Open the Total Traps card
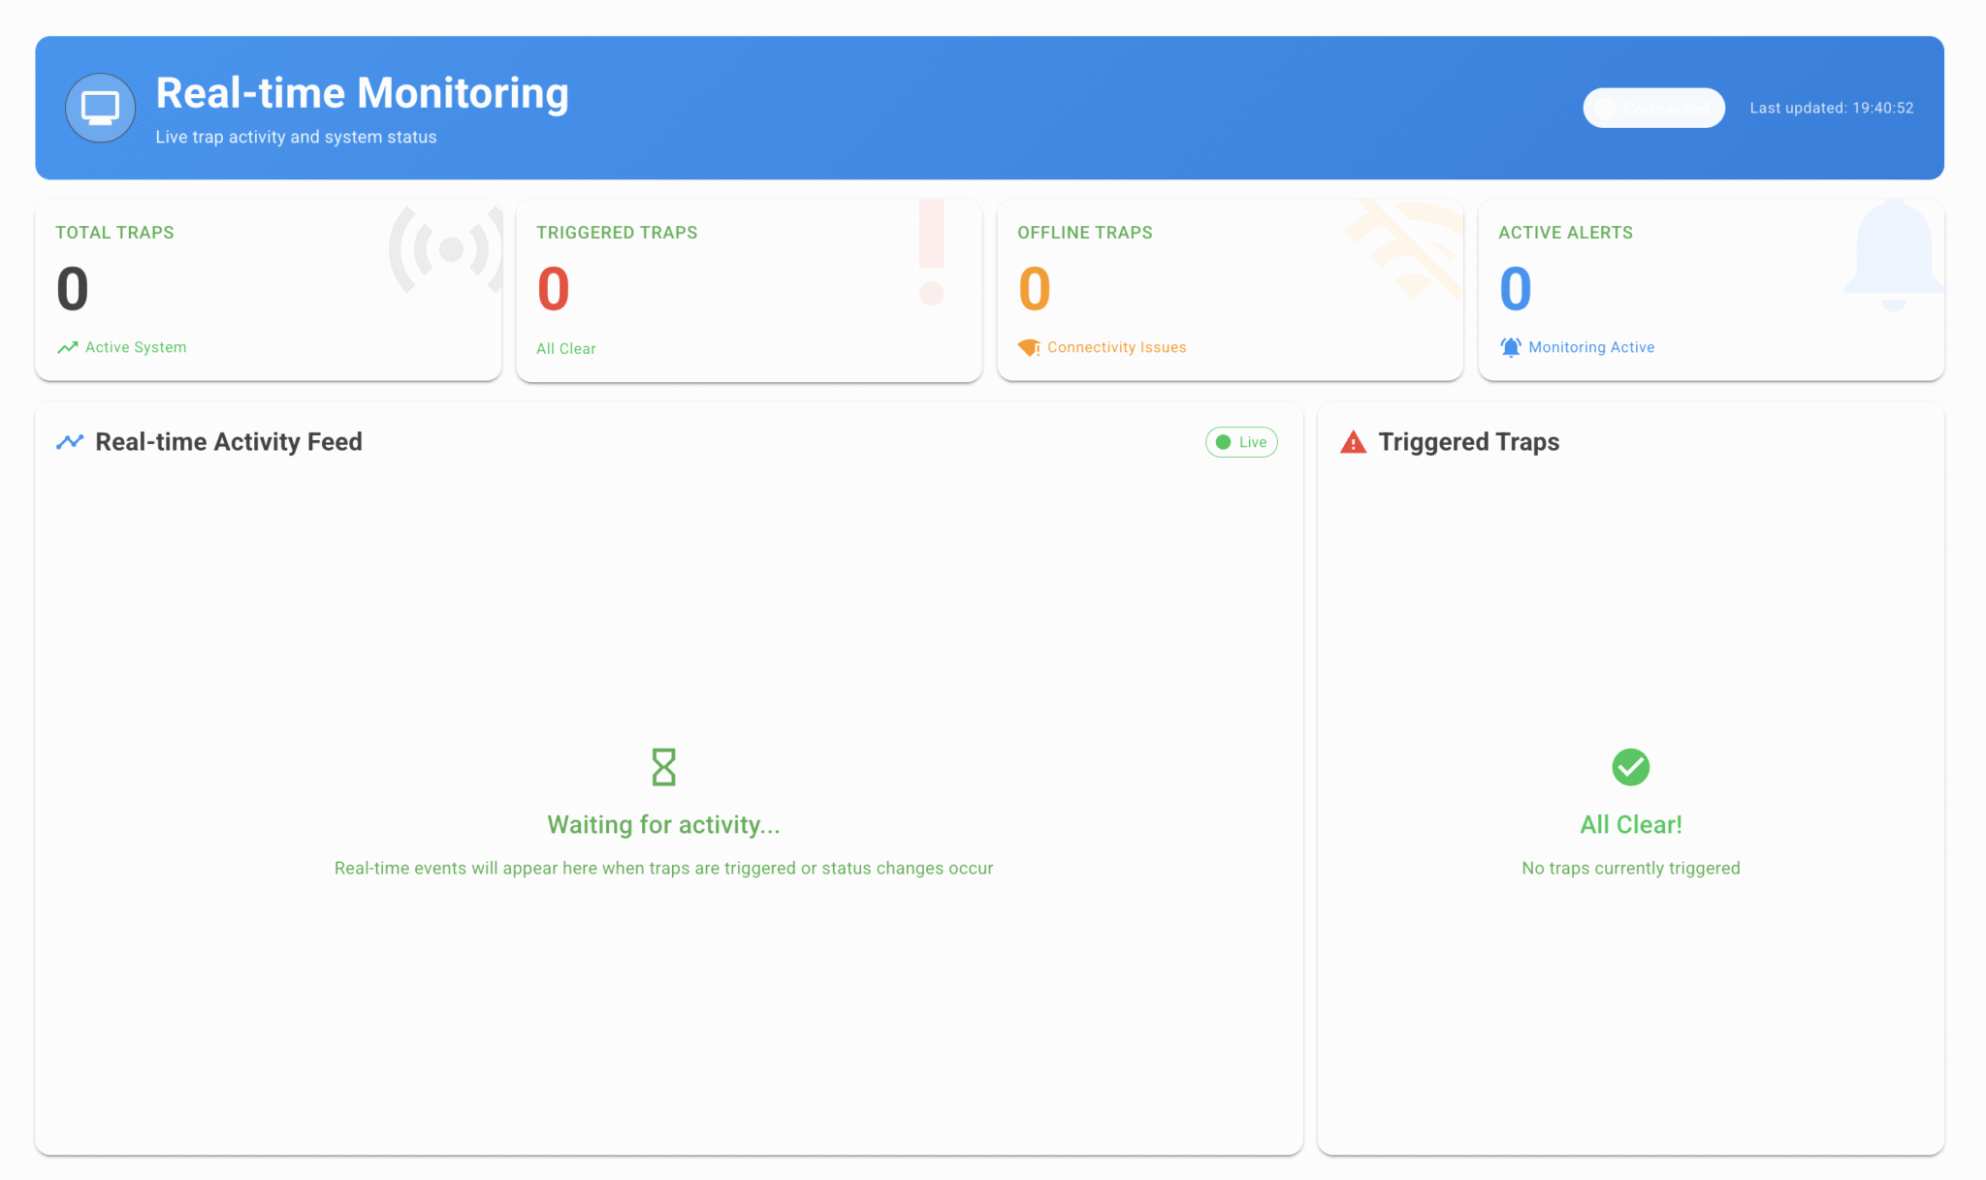 [268, 291]
